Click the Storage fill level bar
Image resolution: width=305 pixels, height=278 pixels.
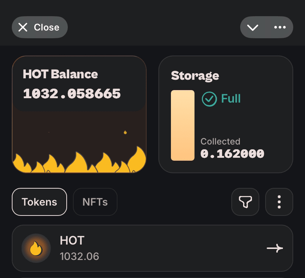click(183, 125)
